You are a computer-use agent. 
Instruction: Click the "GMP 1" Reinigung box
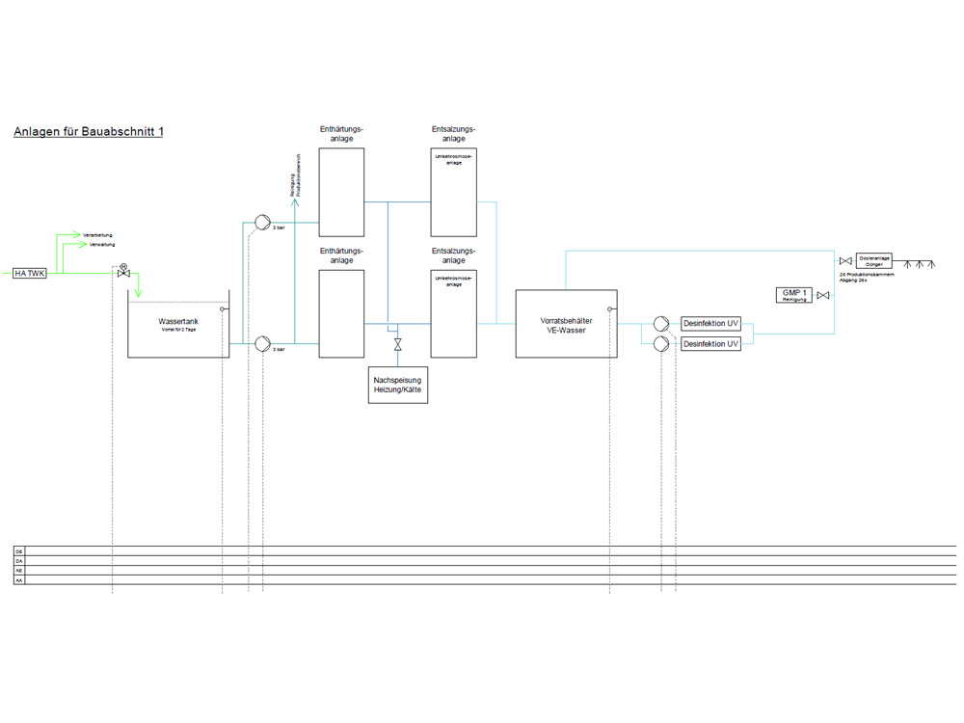coord(794,295)
